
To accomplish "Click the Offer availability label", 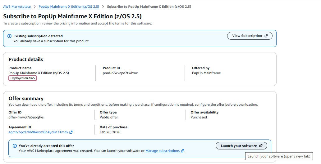I will coord(204,112).
